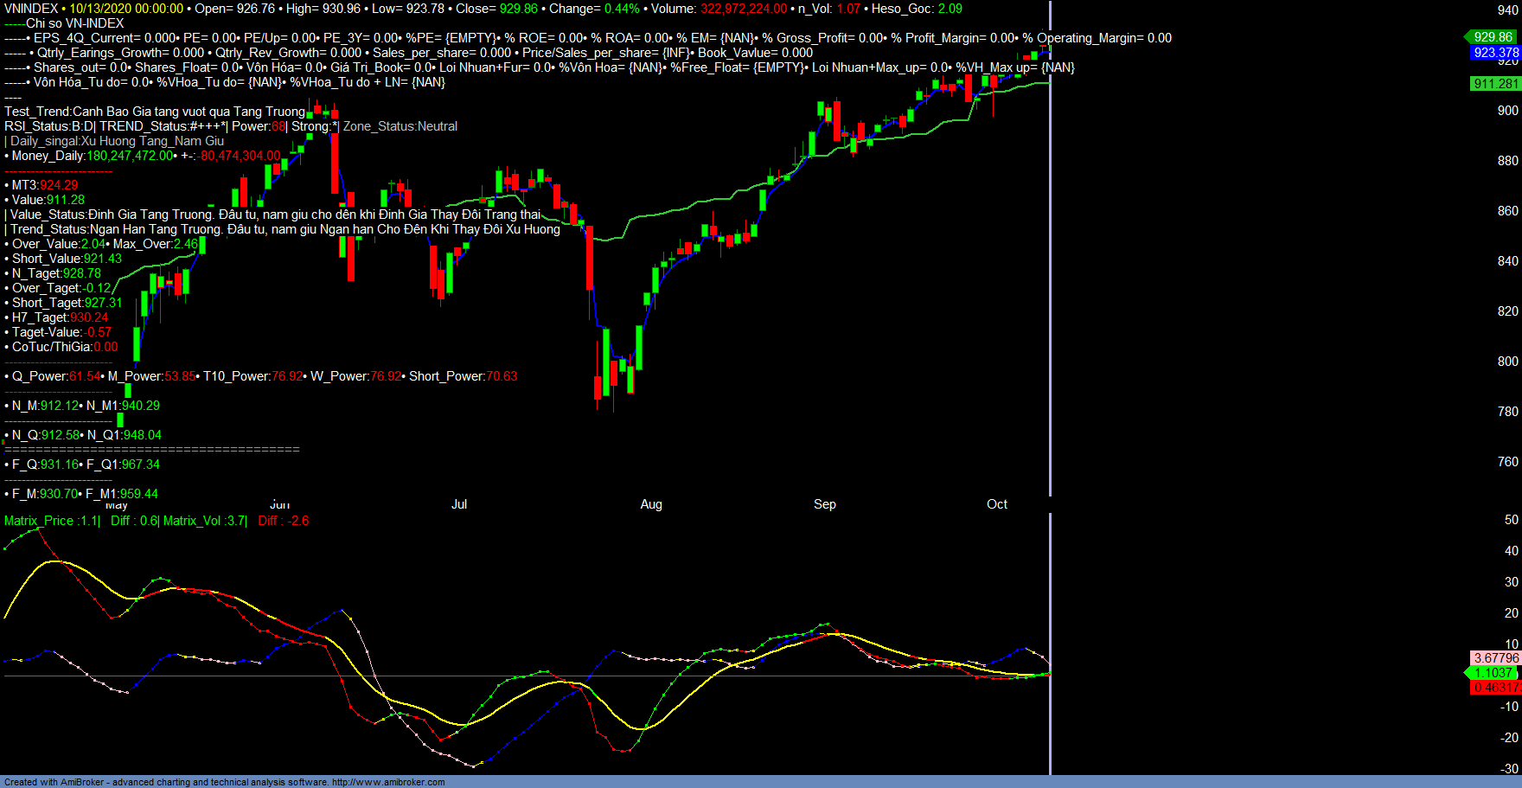Click the VNINDEX ticker symbol in title
This screenshot has width=1522, height=788.
tap(31, 9)
